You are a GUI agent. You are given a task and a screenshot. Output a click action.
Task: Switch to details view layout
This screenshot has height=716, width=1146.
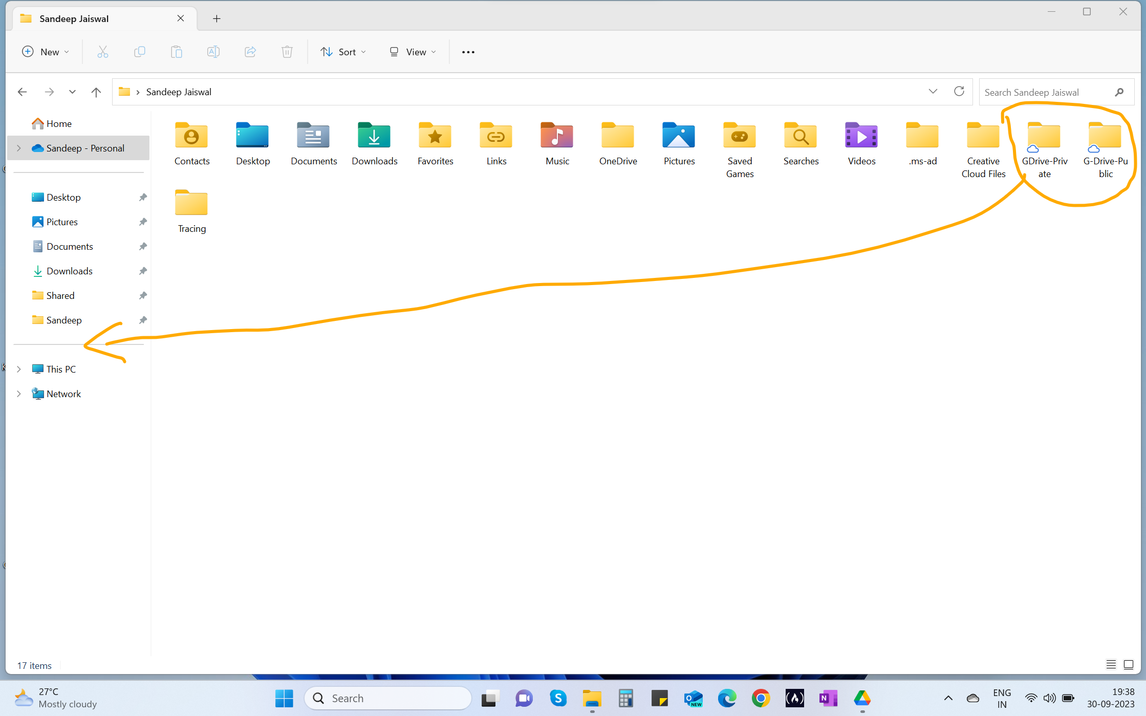[x=1111, y=664]
